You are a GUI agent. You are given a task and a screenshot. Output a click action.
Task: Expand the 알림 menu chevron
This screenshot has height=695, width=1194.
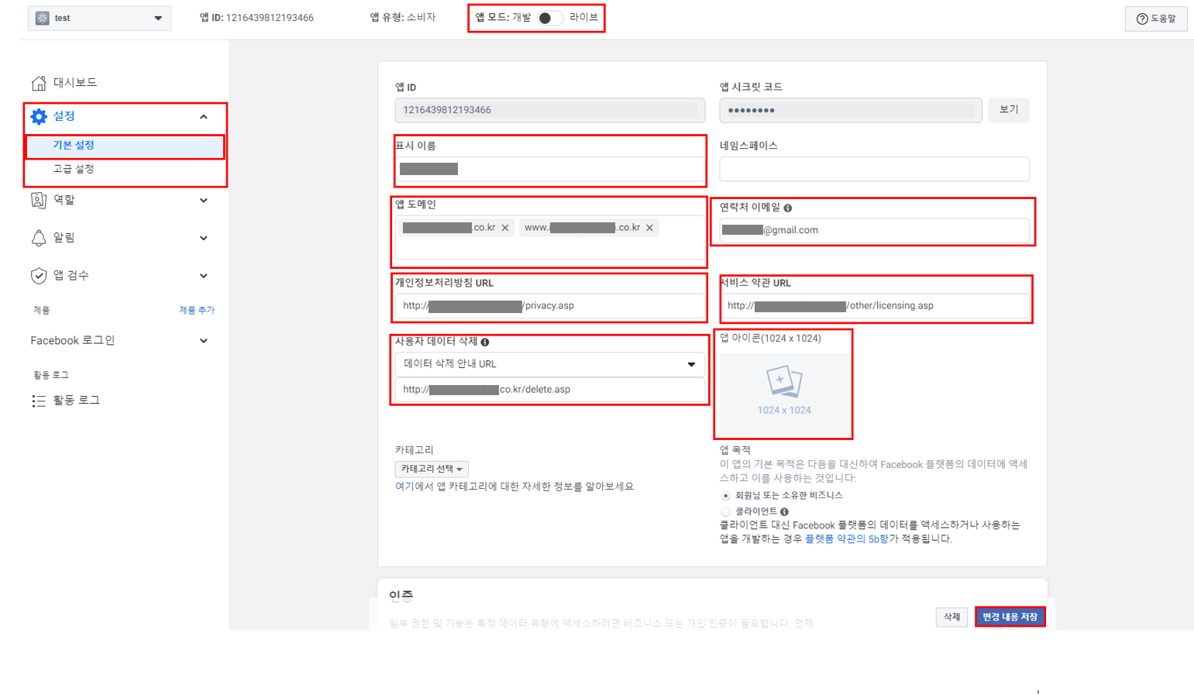[204, 239]
